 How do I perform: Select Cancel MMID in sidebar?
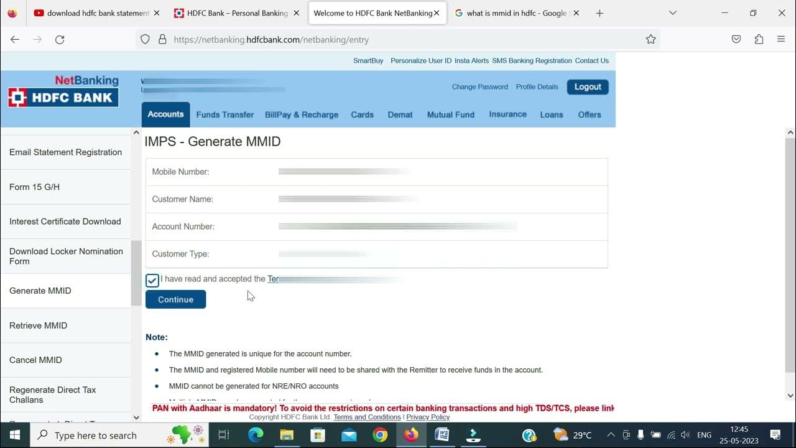pyautogui.click(x=65, y=360)
